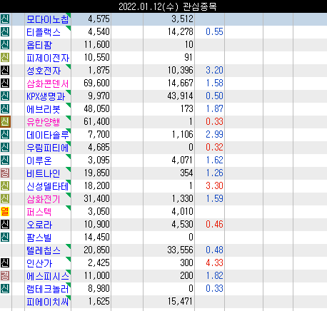
Task: Click the olive 신 badge beside 신성델타테
Action: click(5, 186)
